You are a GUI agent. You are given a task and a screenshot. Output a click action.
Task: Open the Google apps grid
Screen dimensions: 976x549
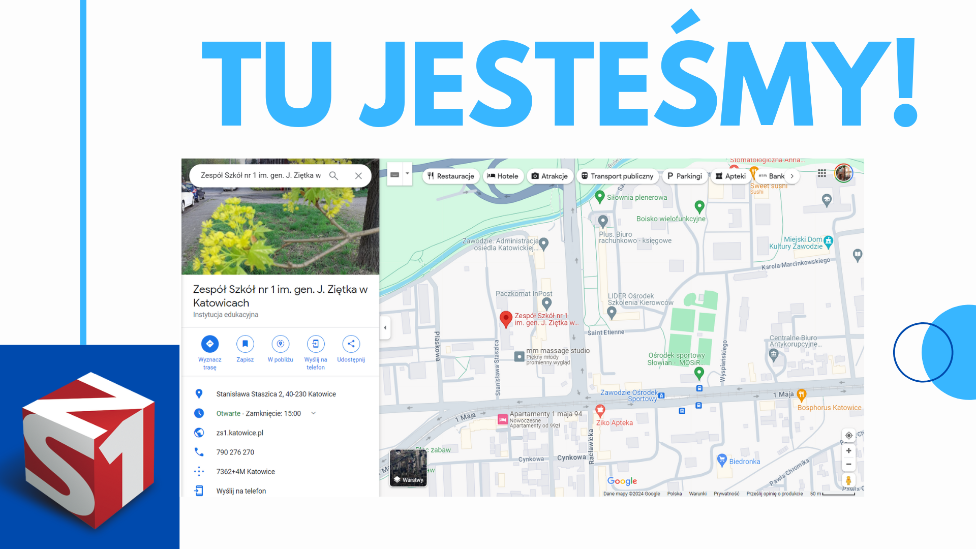coord(821,173)
